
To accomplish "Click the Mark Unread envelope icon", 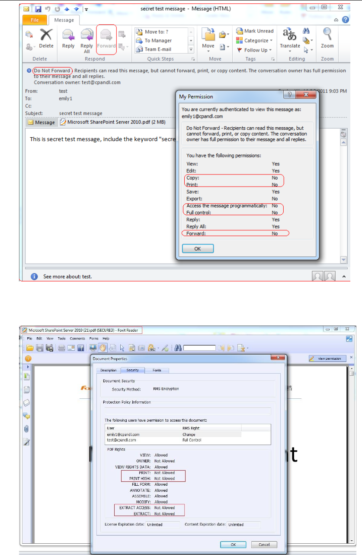I will point(239,31).
